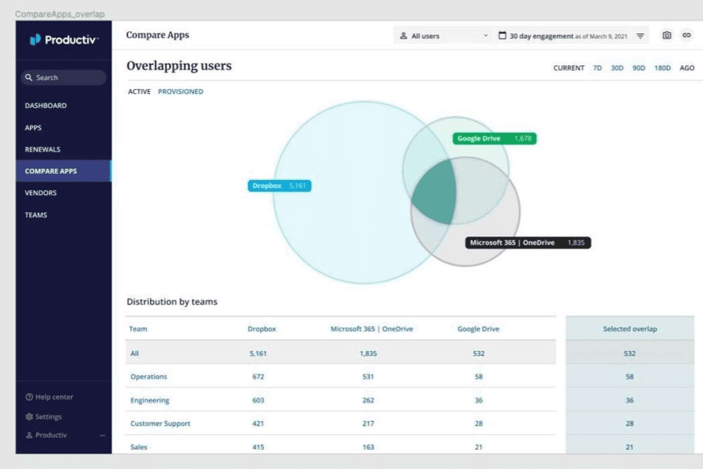The image size is (703, 469).
Task: Open the Operations team link
Action: [x=149, y=377]
